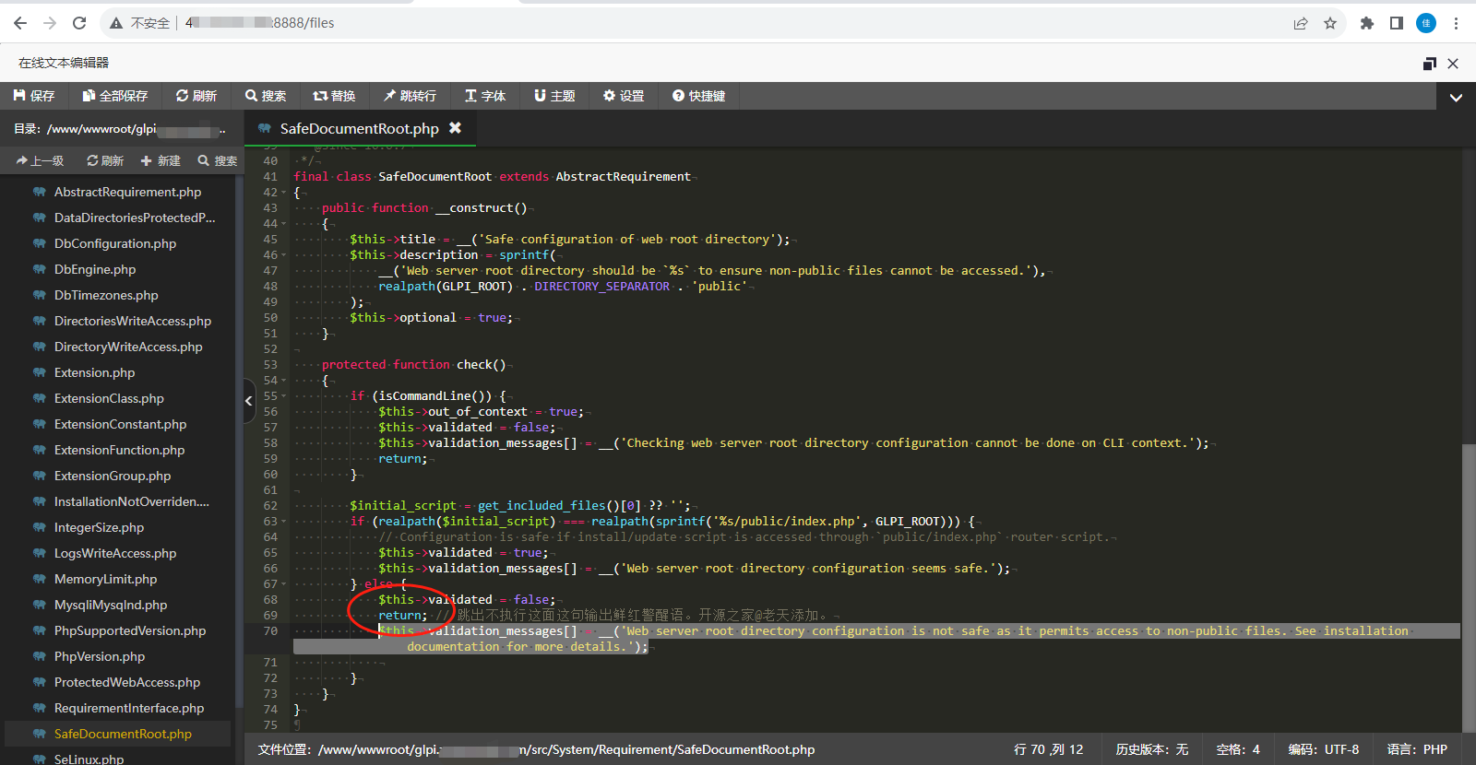Viewport: 1476px width, 765px height.
Task: Open LogsWriteAccess.php file
Action: coord(115,553)
